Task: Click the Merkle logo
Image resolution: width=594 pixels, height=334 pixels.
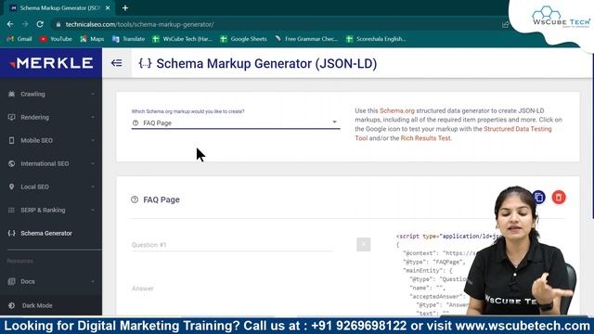Action: (51, 63)
